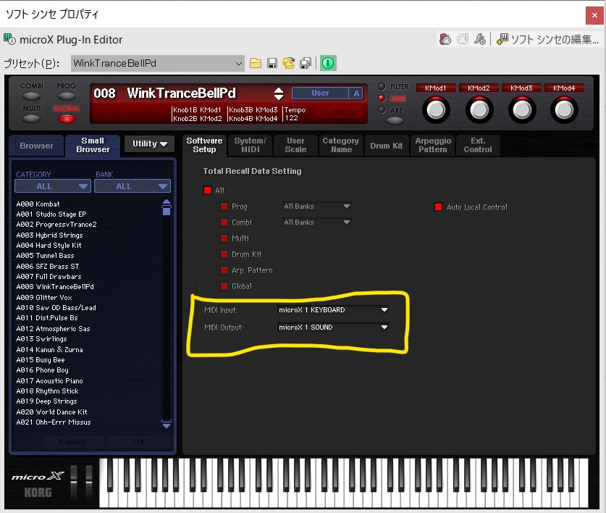Open preset folder icon
This screenshot has width=606, height=513.
pos(255,63)
